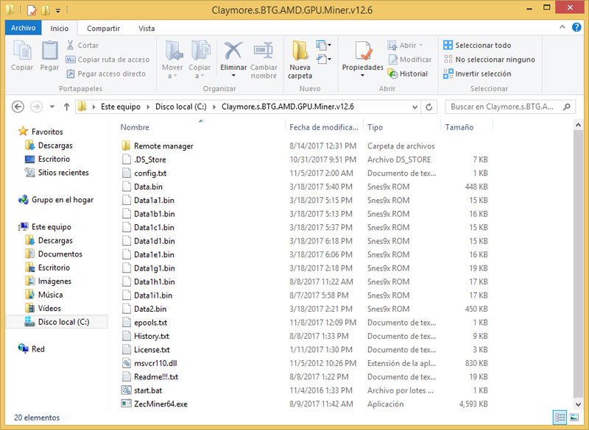Open the Nuevo elemento dropdown
This screenshot has height=430, width=589.
pos(323,45)
